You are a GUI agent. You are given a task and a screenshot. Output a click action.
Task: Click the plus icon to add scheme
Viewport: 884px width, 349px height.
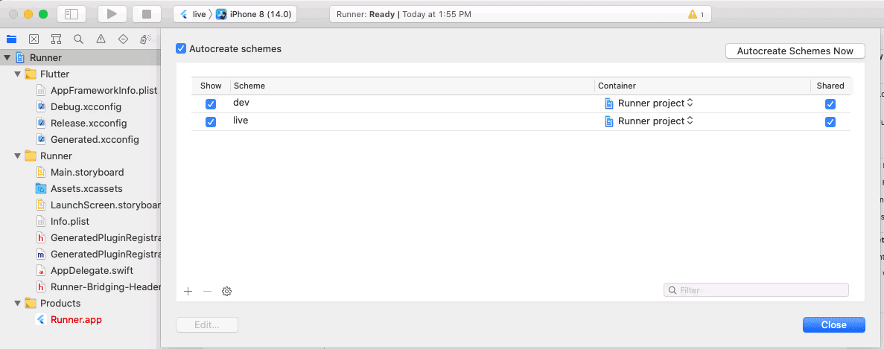tap(188, 292)
